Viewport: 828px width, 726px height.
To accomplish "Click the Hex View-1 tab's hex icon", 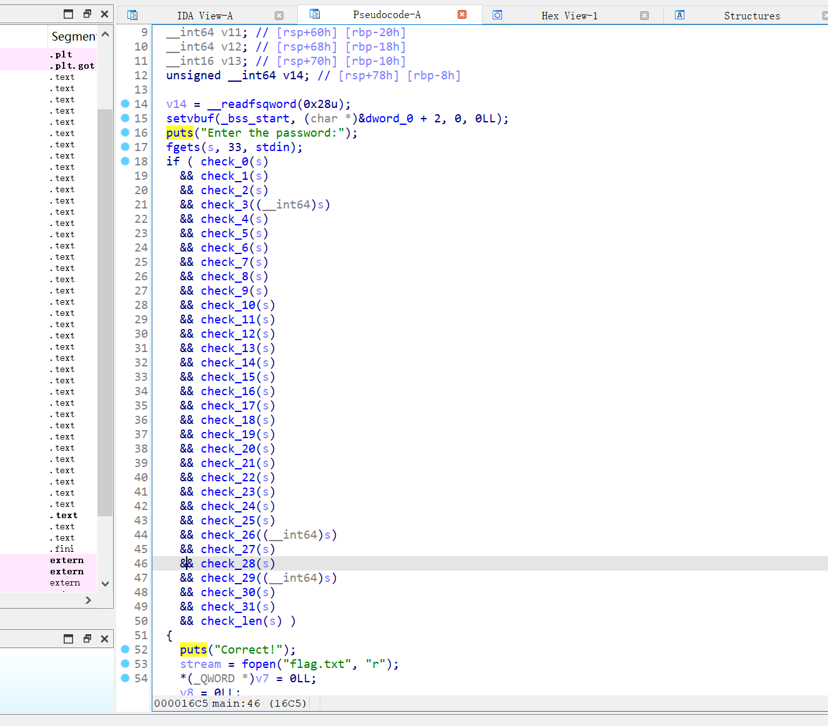I will coord(498,14).
